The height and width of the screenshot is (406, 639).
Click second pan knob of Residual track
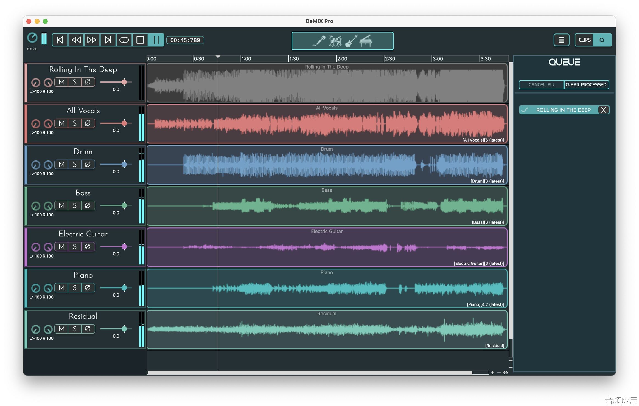(48, 329)
